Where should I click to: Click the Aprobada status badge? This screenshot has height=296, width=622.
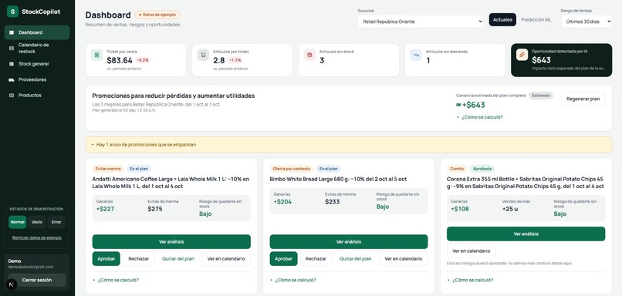click(482, 169)
